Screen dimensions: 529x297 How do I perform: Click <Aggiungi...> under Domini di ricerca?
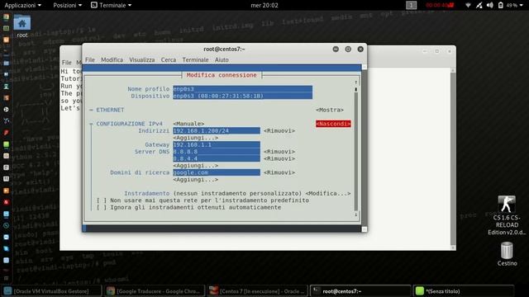pyautogui.click(x=196, y=180)
